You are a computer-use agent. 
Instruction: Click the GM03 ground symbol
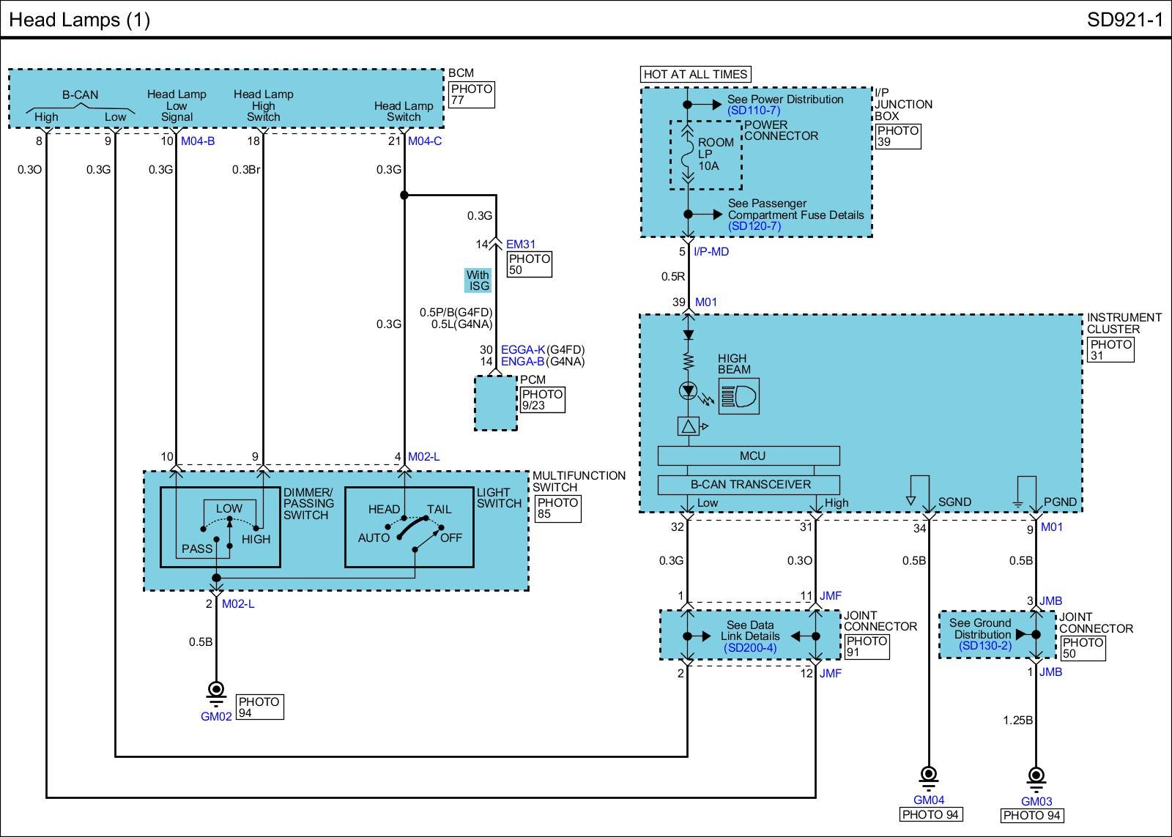pyautogui.click(x=1036, y=777)
